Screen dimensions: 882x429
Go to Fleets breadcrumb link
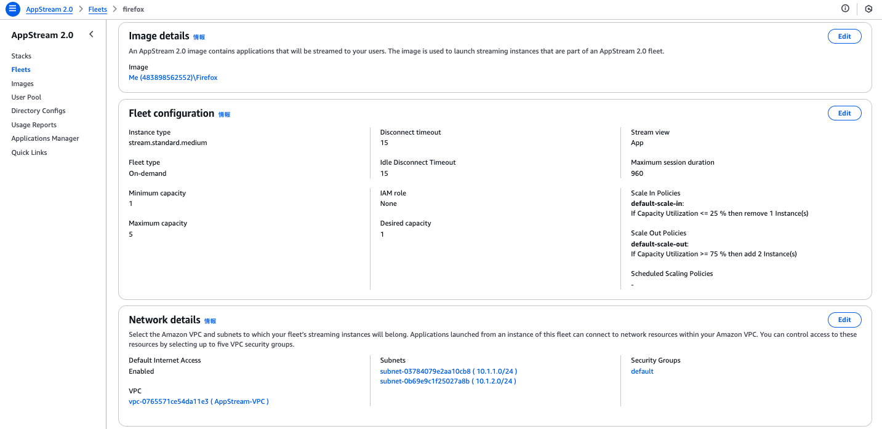98,9
